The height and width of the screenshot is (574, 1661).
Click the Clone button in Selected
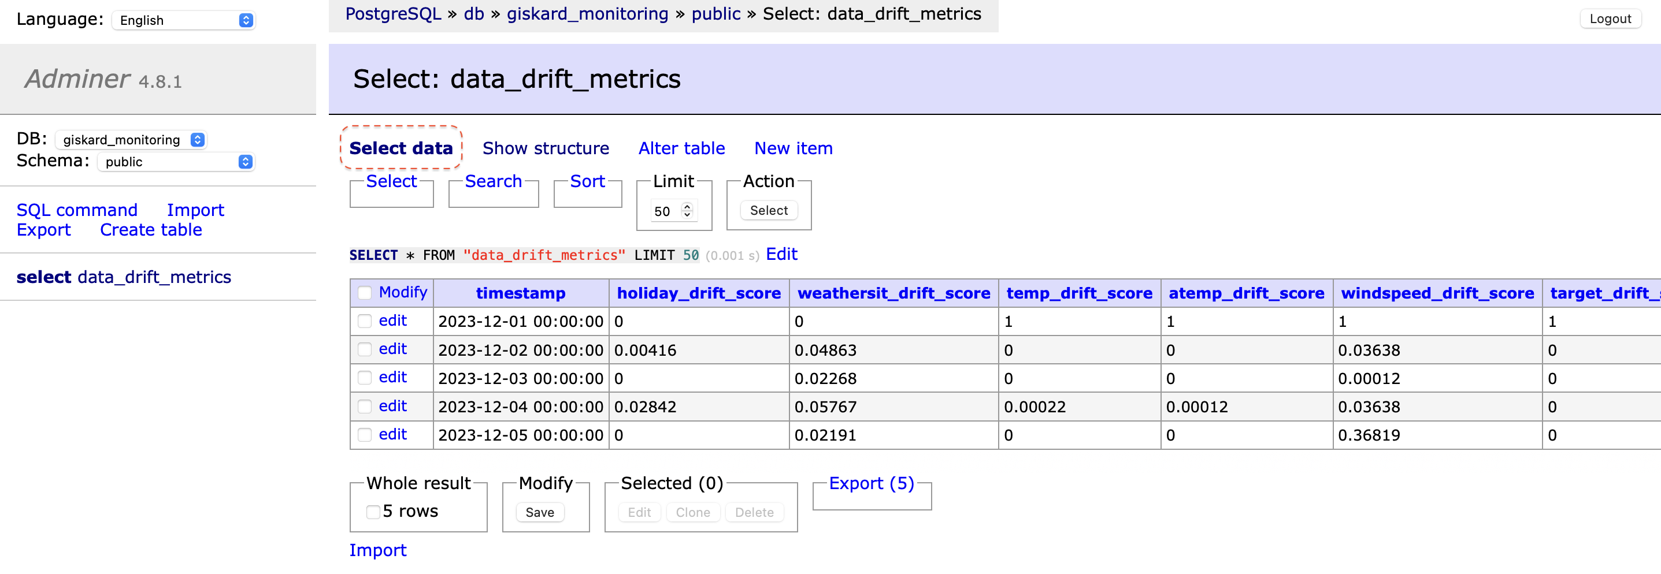pyautogui.click(x=692, y=512)
